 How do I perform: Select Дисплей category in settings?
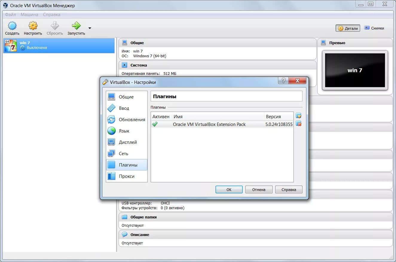(x=127, y=142)
